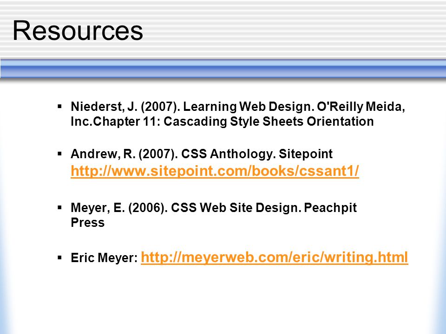Open the meyerweb.com eric writing.html link
Viewport: 446px width, 334px height.
tap(275, 257)
